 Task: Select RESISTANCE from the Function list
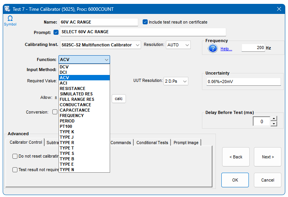(x=72, y=88)
